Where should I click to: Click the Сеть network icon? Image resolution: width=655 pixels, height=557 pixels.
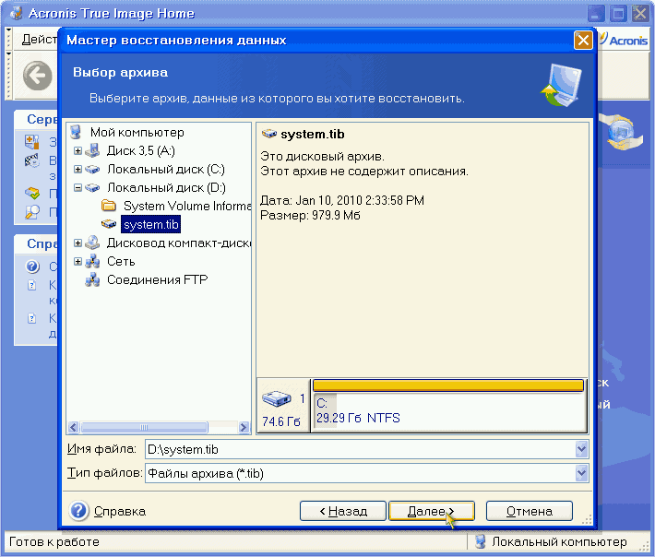92,261
